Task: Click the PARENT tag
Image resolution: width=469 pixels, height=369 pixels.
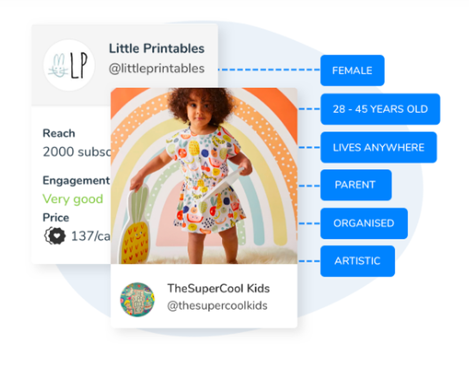Action: pyautogui.click(x=356, y=185)
